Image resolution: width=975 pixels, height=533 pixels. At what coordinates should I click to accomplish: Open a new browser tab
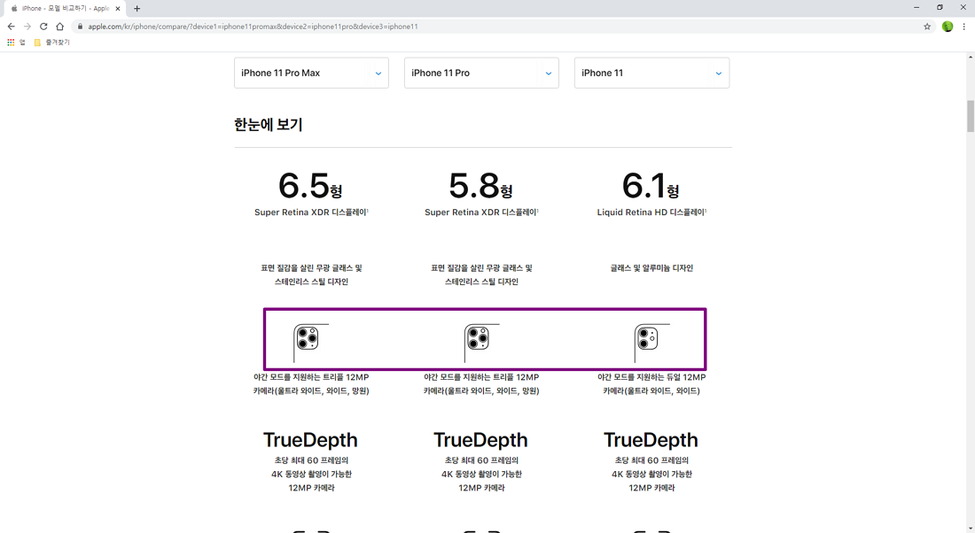pyautogui.click(x=136, y=9)
